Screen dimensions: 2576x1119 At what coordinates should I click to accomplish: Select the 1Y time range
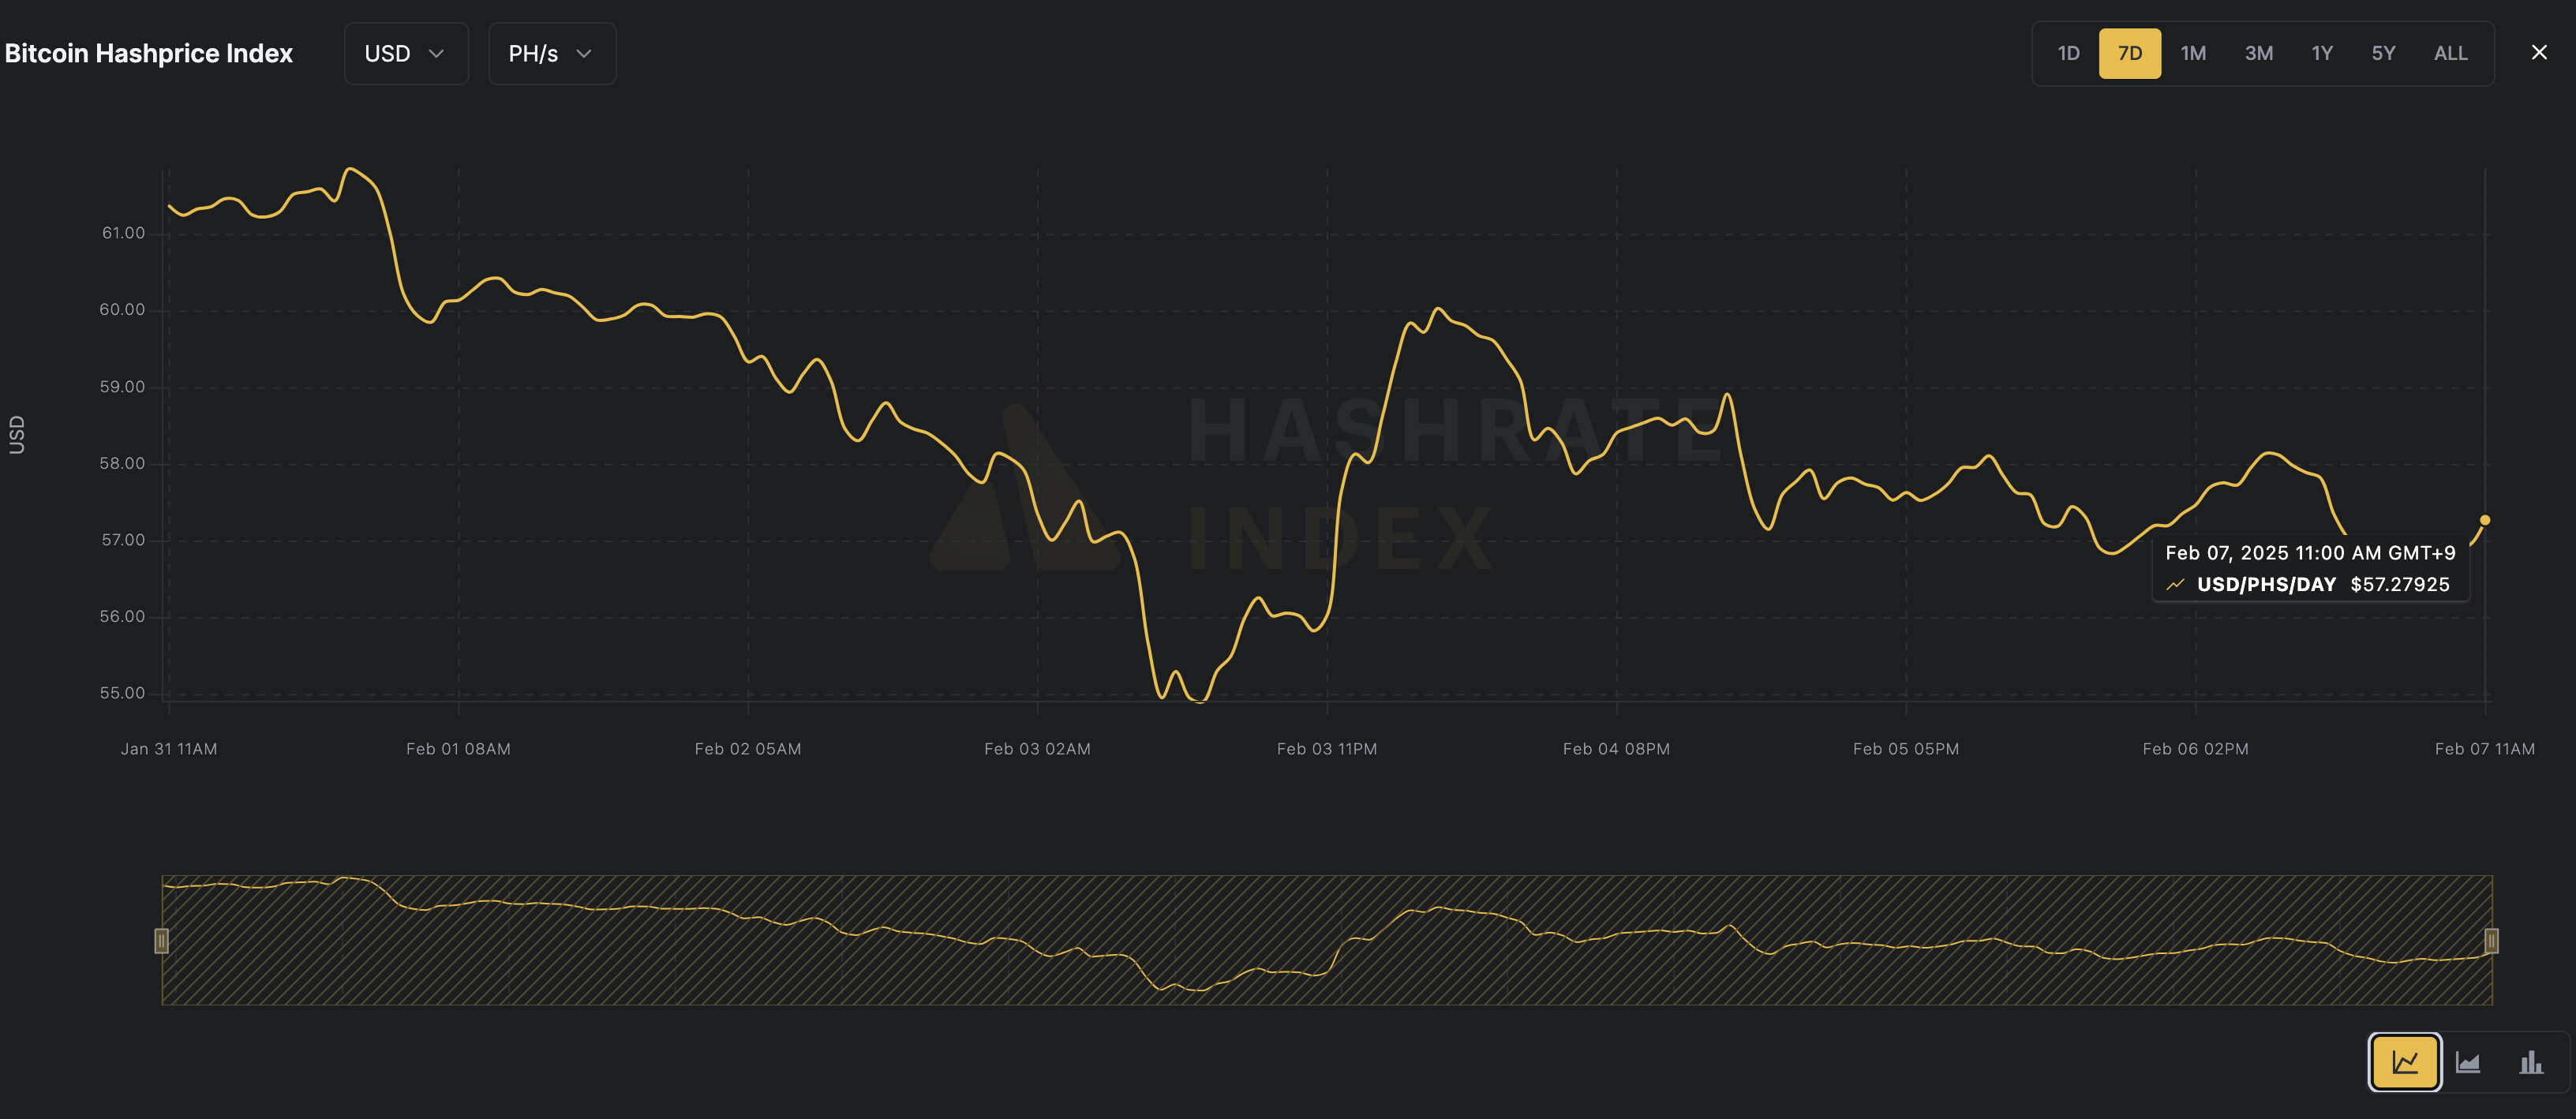[x=2321, y=54]
